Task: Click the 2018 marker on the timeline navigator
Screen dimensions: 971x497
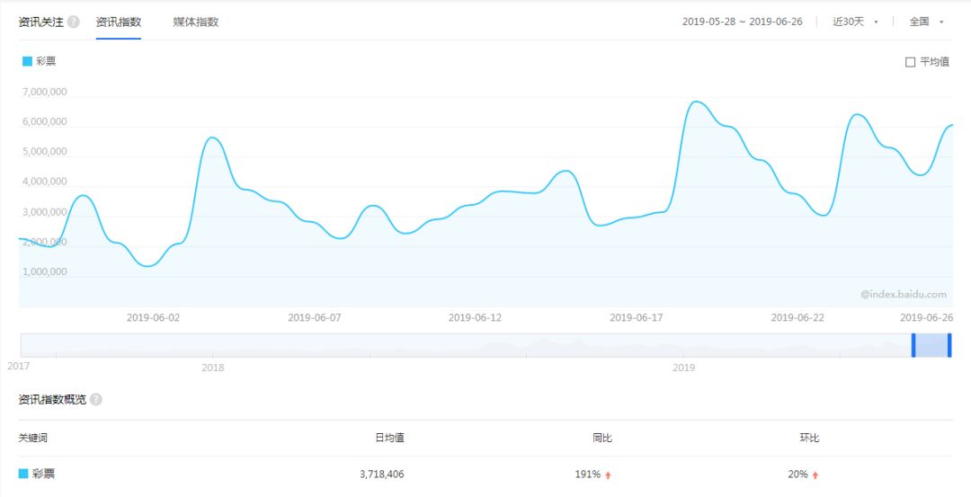Action: click(x=213, y=368)
